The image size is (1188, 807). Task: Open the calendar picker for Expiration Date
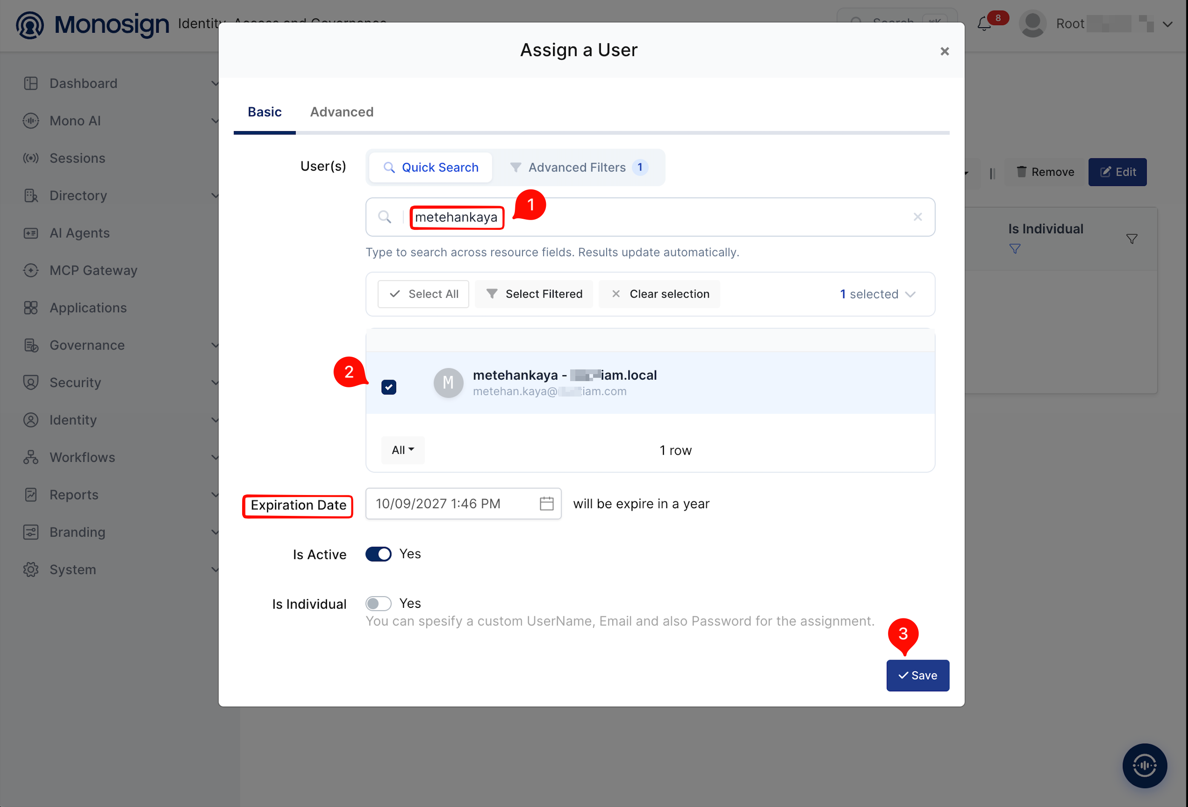click(546, 504)
